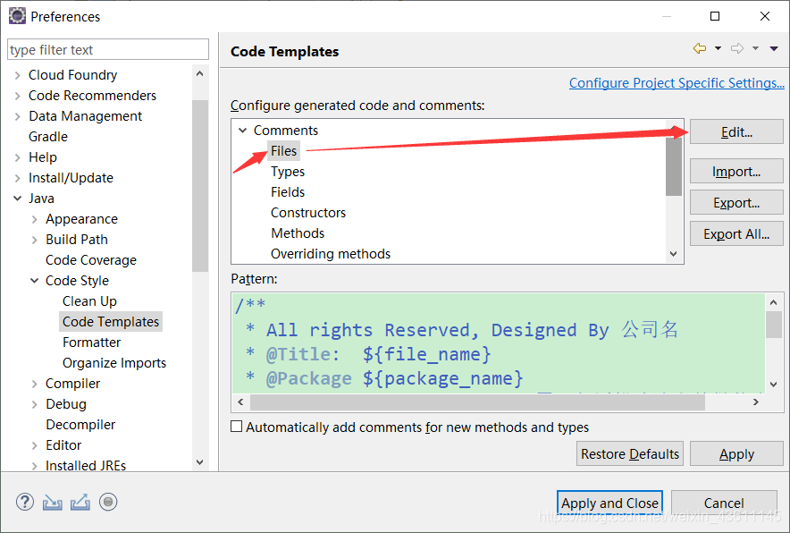
Task: Select the Types comment template
Action: pyautogui.click(x=288, y=172)
